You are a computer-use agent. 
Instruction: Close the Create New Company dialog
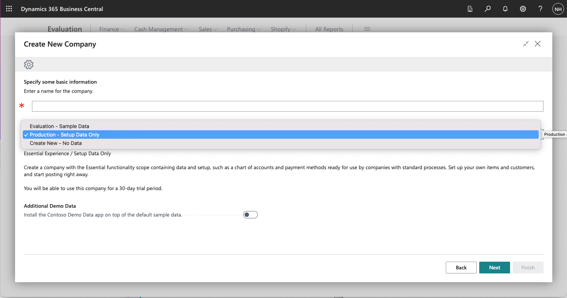coord(538,44)
